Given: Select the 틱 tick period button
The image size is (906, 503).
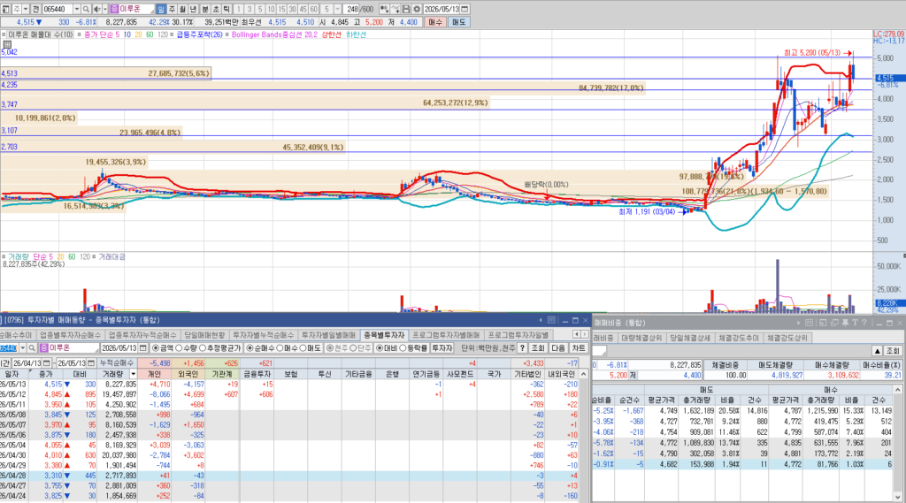Looking at the screenshot, I should pos(226,9).
